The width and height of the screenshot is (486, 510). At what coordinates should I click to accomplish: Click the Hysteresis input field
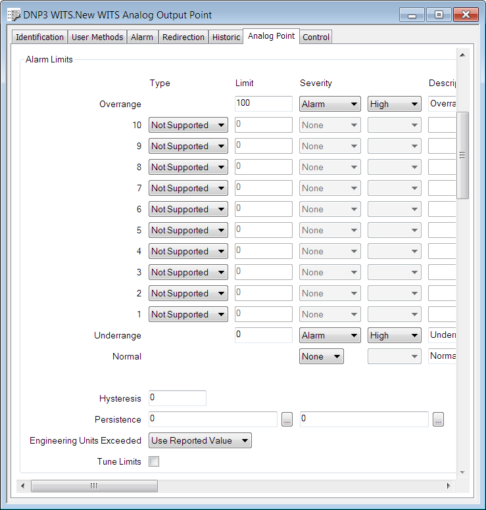(177, 398)
